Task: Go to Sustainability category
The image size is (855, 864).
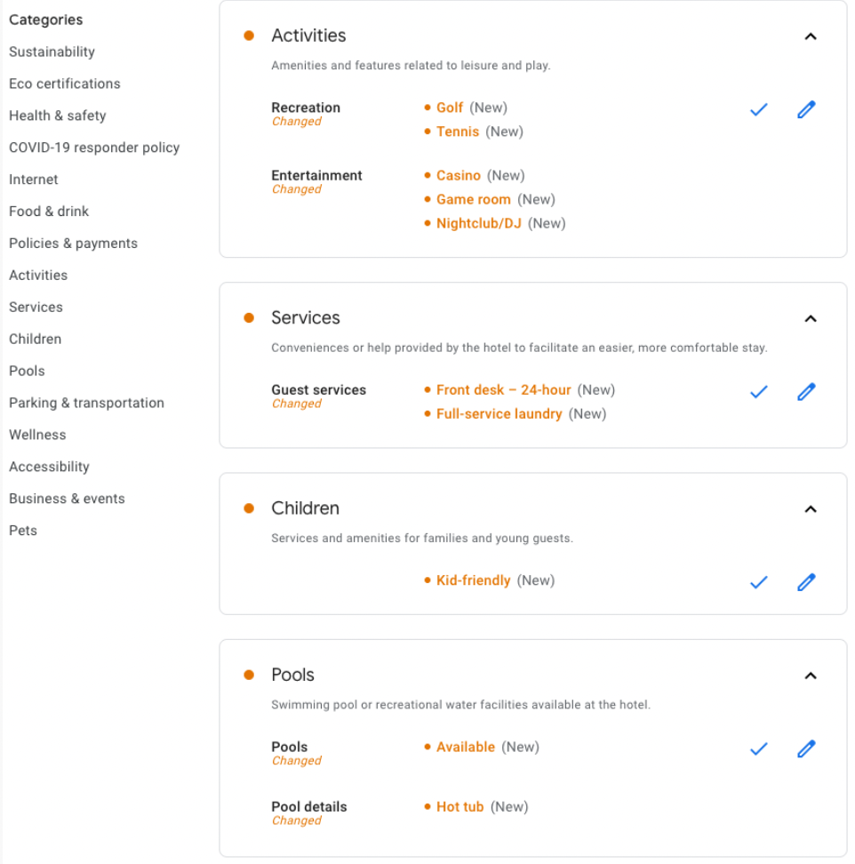Action: click(52, 52)
